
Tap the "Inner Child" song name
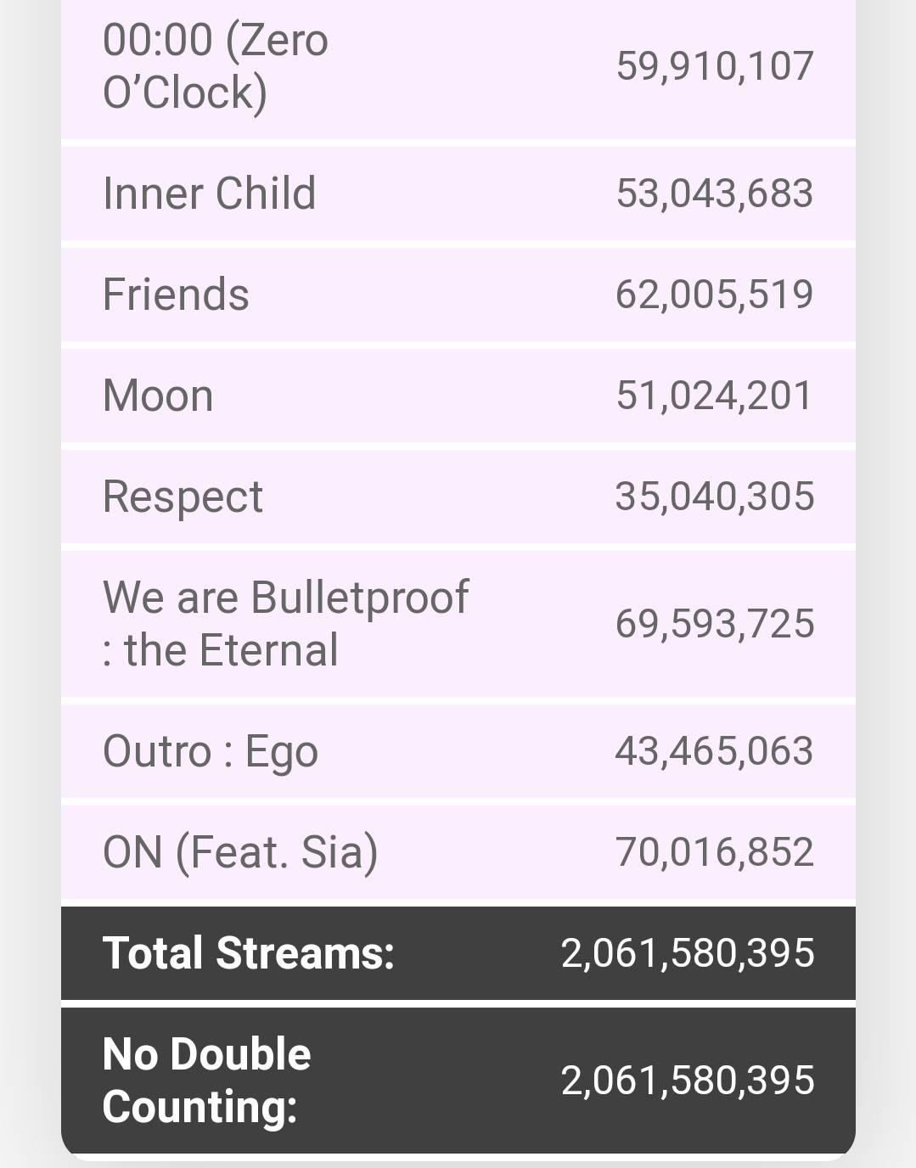(209, 194)
